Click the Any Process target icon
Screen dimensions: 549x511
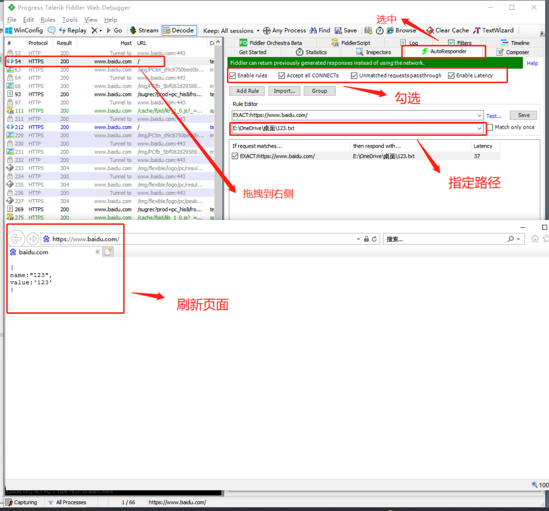pos(267,31)
